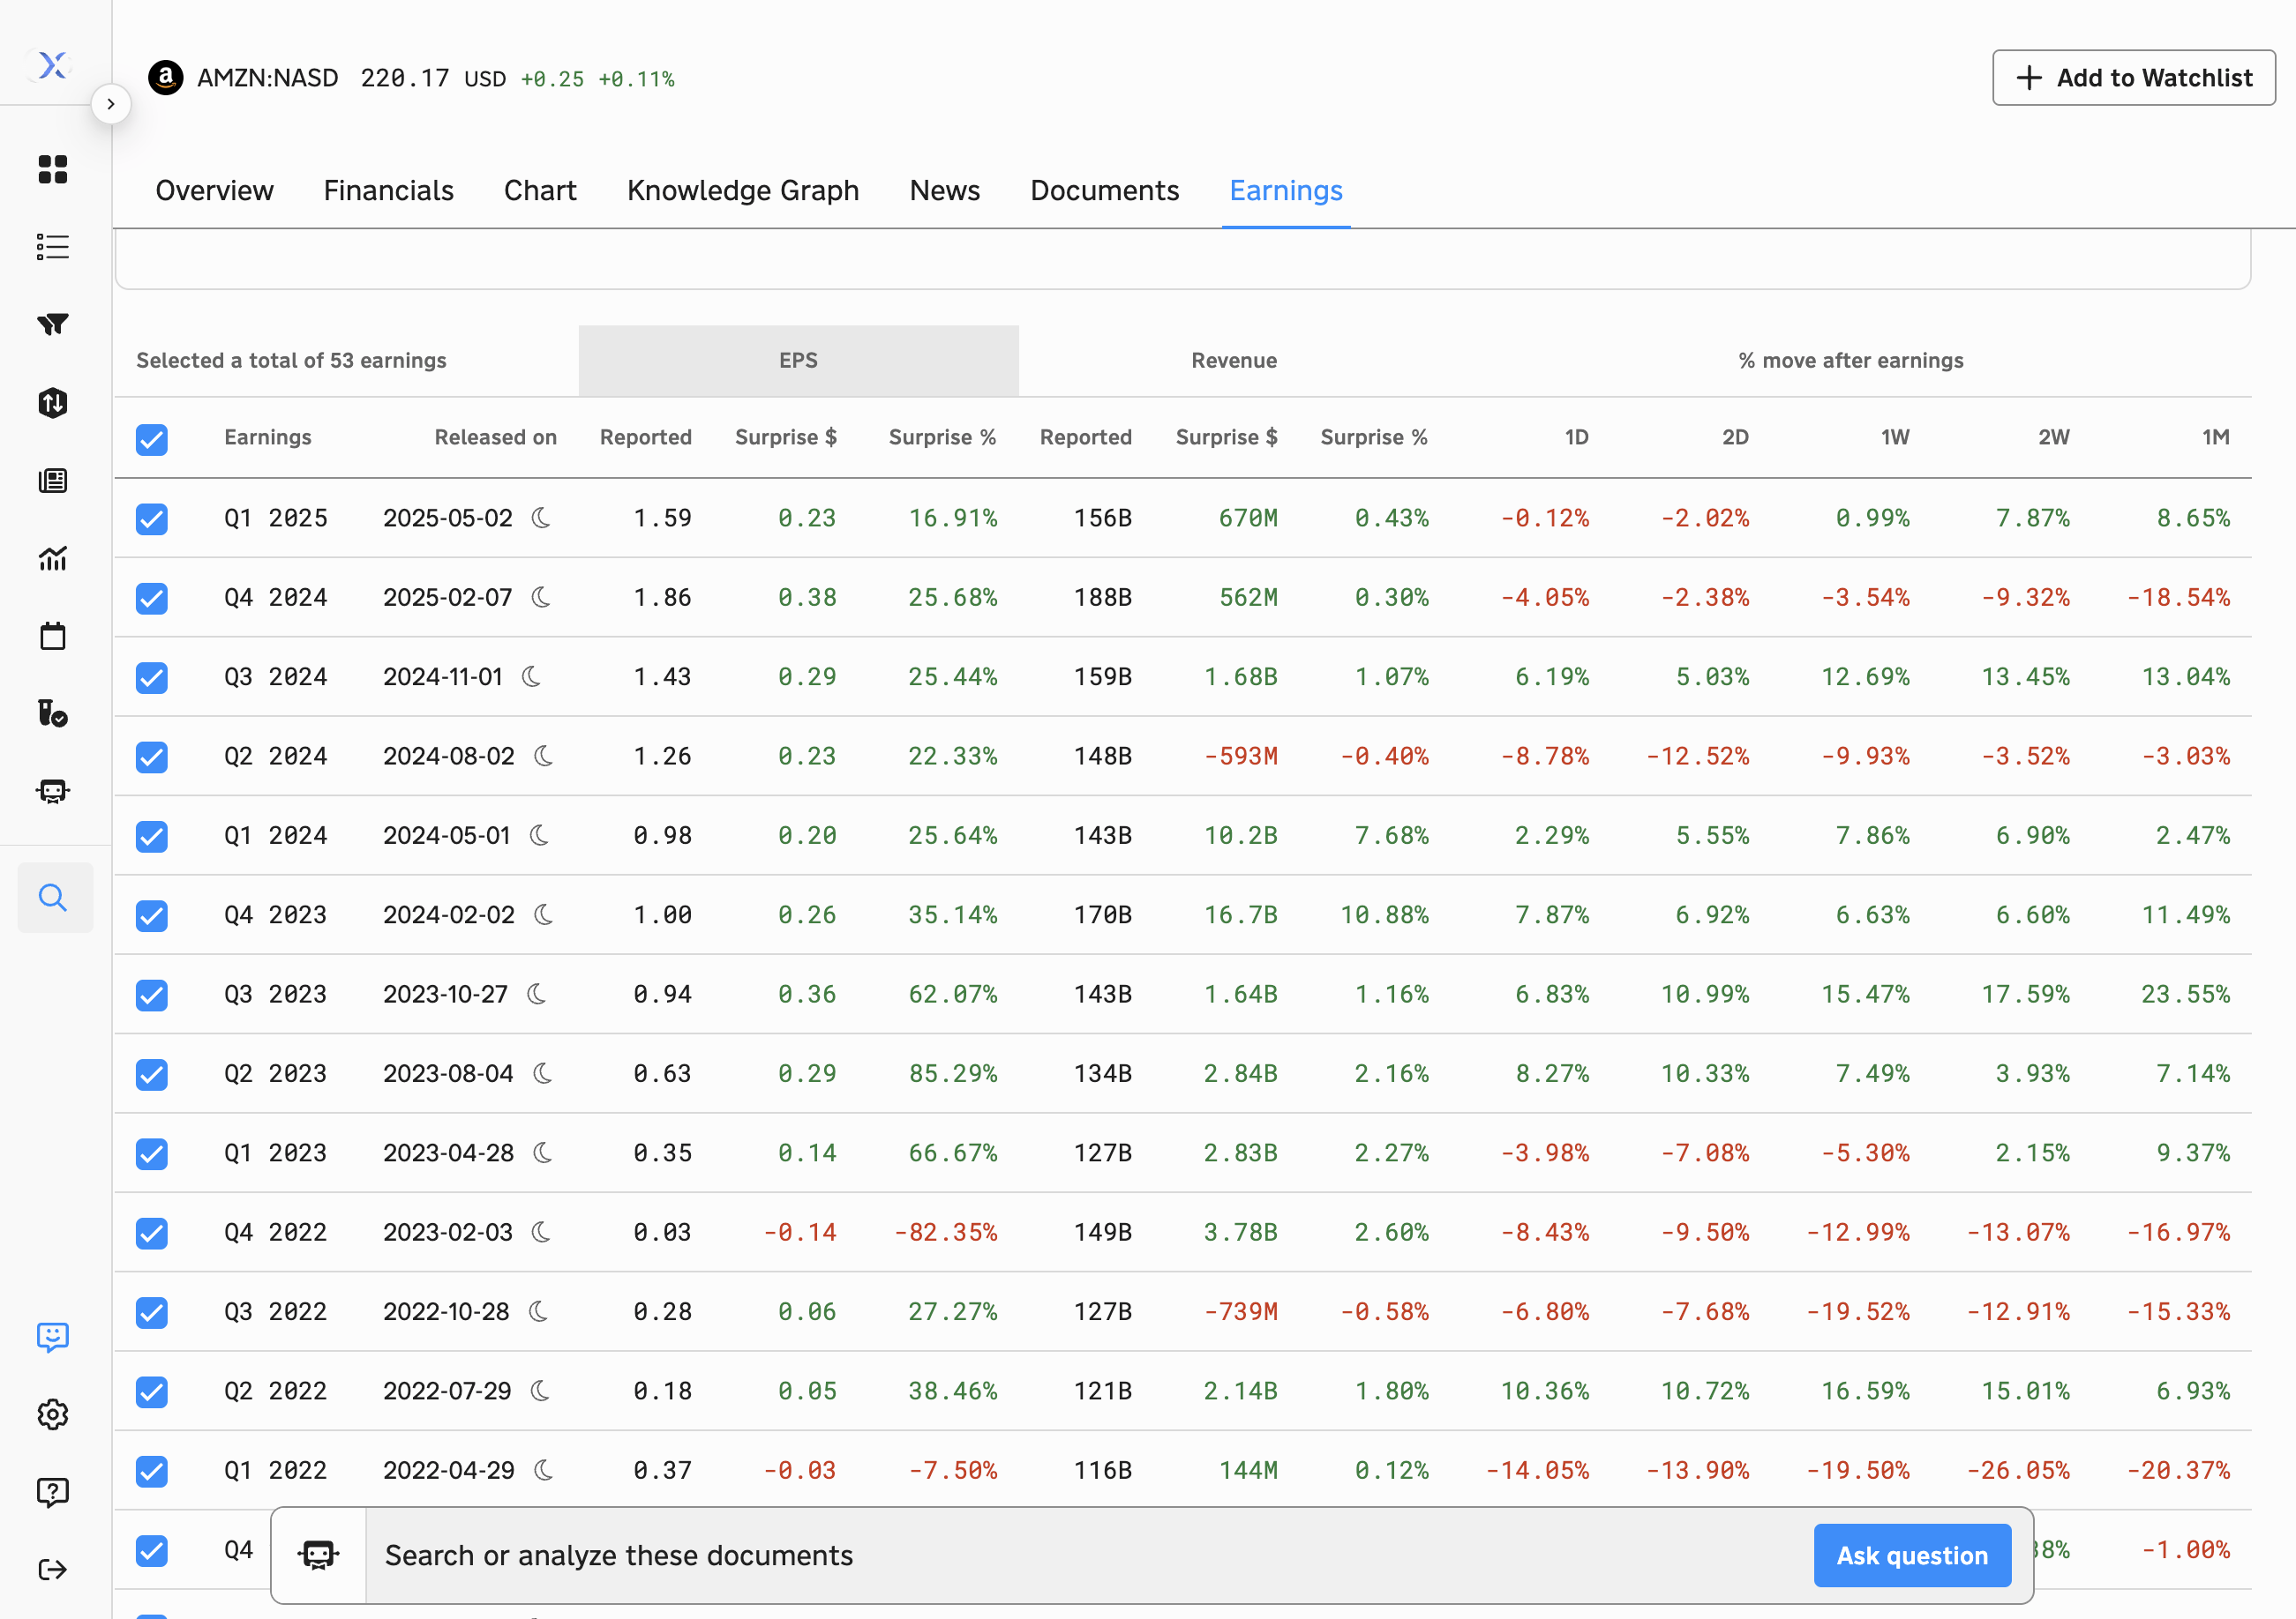The height and width of the screenshot is (1619, 2296).
Task: Open the News tab
Action: (944, 190)
